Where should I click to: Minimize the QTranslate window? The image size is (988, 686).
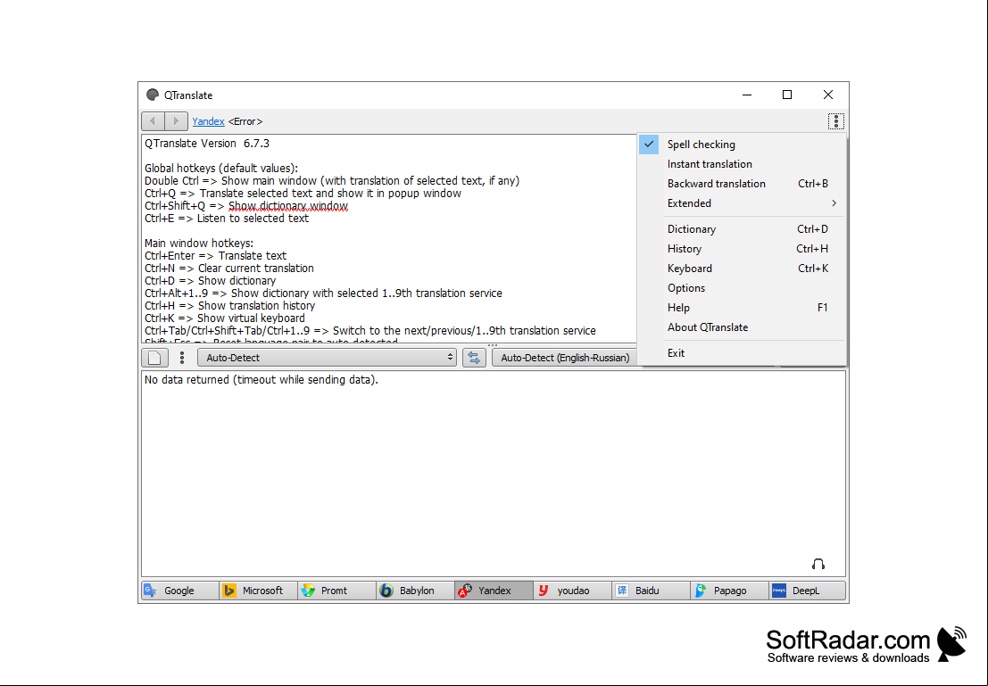click(x=747, y=95)
